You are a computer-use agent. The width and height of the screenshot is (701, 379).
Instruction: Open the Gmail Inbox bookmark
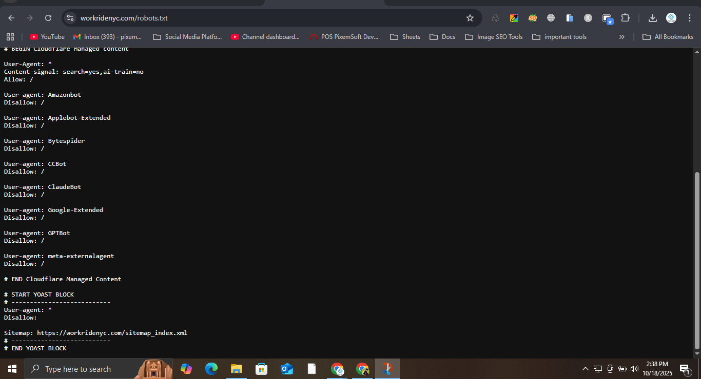coord(108,37)
